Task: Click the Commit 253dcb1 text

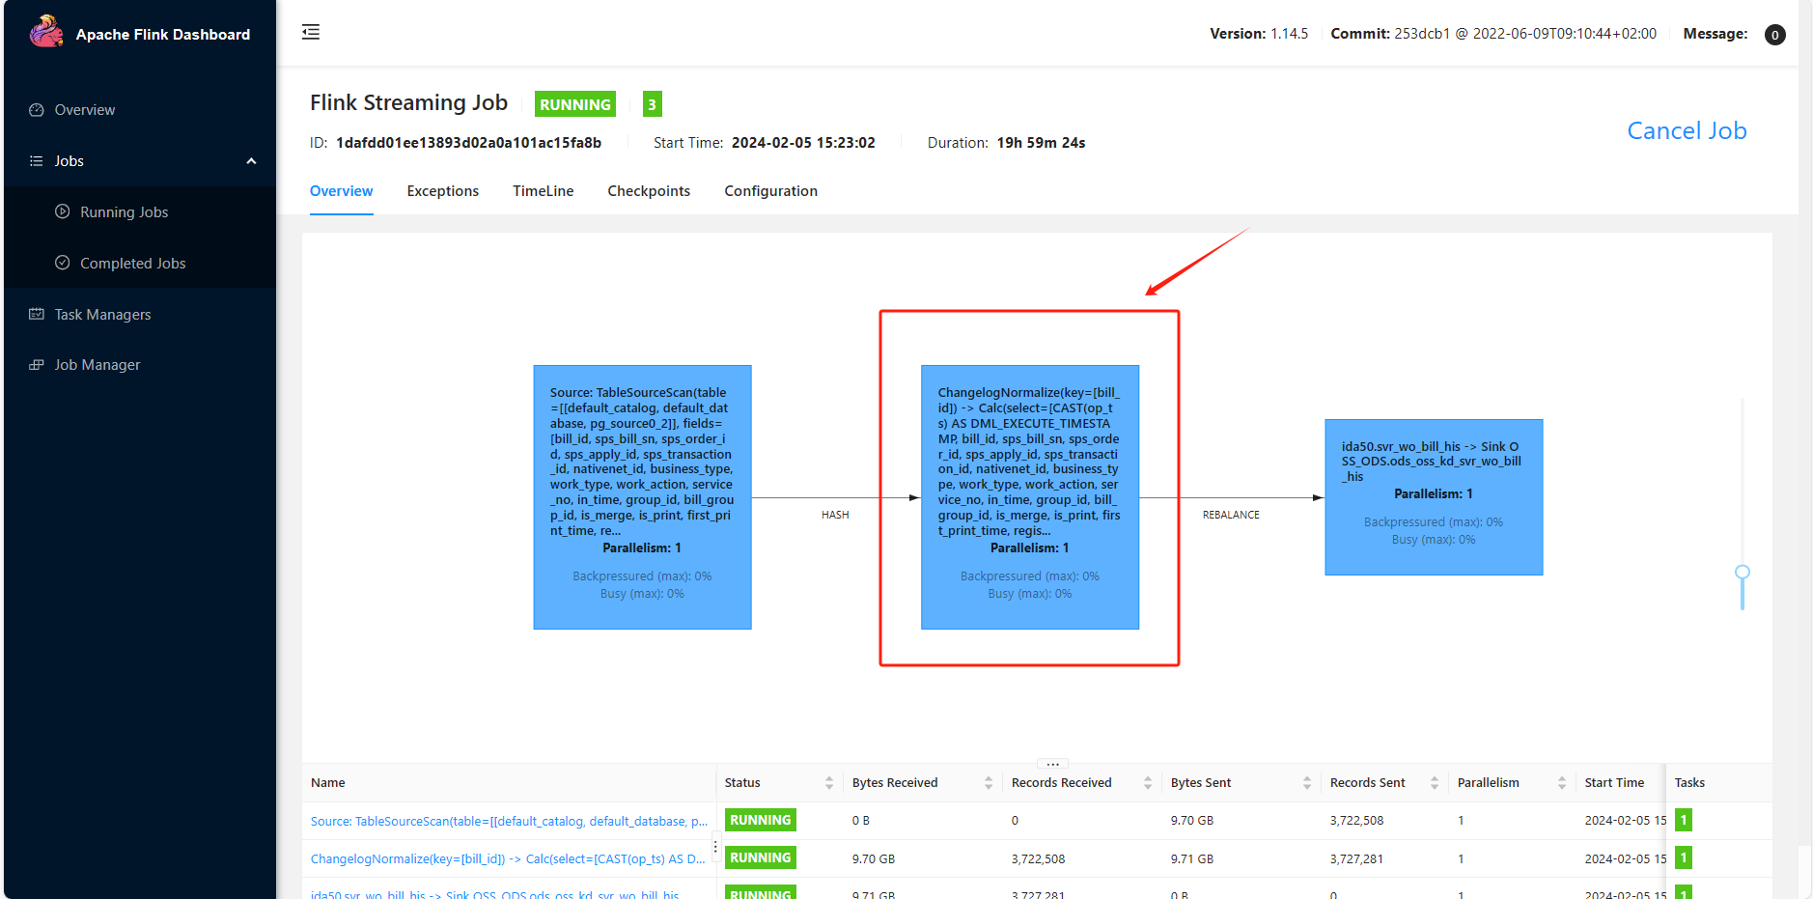Action: pos(1493,34)
